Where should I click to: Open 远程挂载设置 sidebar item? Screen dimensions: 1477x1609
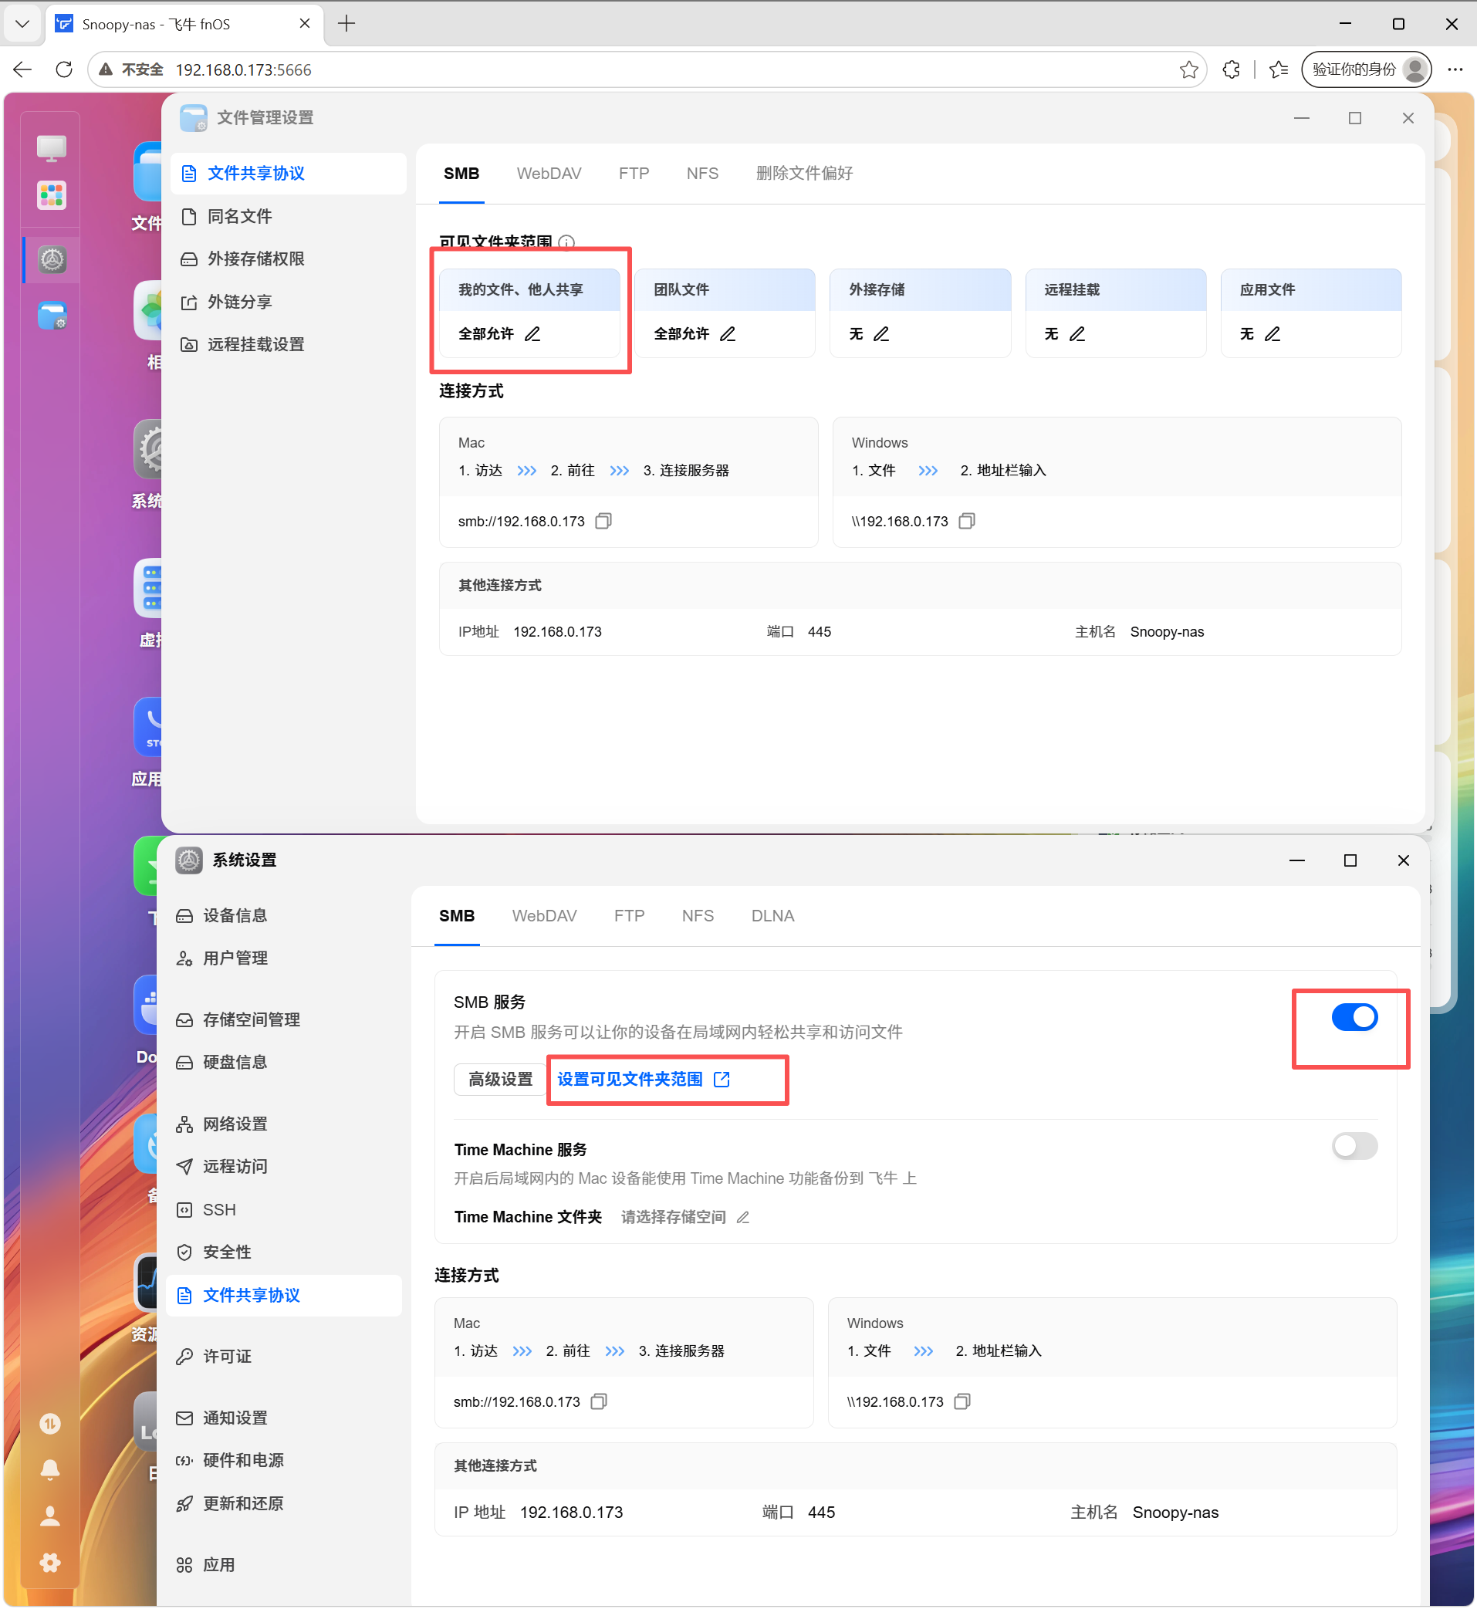pyautogui.click(x=289, y=344)
